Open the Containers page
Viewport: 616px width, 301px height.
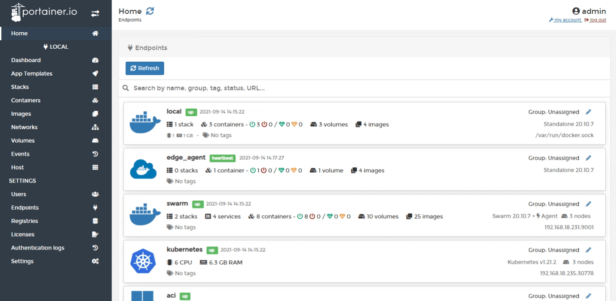[26, 100]
